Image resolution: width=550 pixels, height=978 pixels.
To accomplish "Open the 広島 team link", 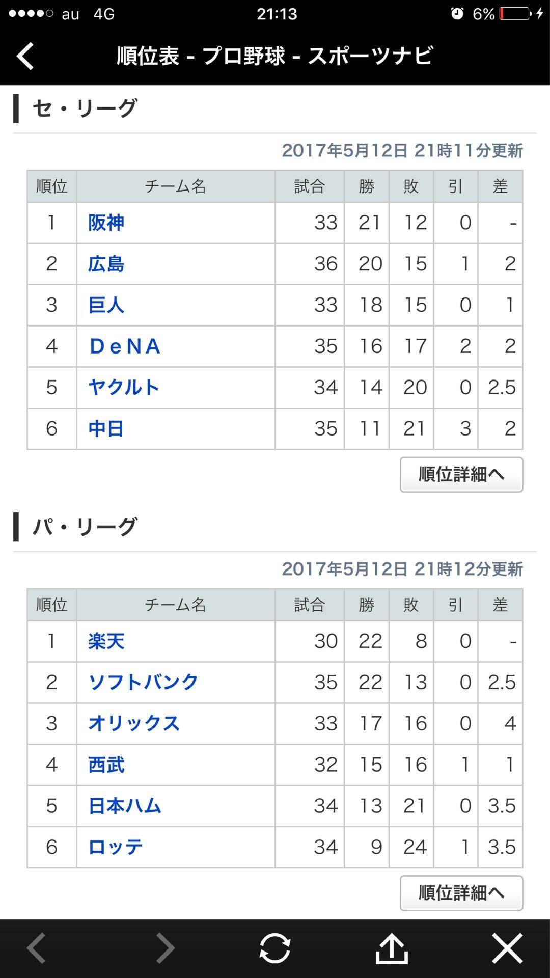I will coord(106,264).
